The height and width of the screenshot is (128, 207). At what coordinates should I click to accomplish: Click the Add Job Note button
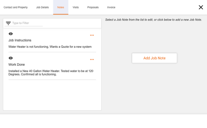(x=155, y=58)
